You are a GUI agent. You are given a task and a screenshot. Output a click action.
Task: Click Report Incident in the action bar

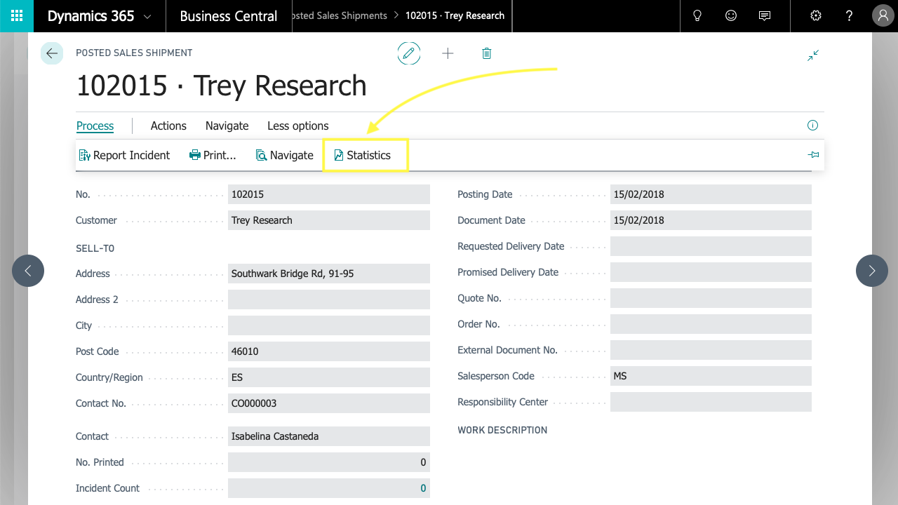tap(125, 155)
